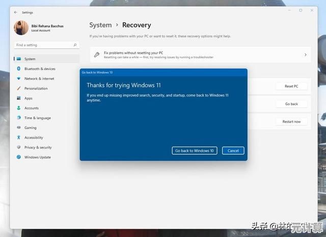Click the Privacy & security shield icon
The height and width of the screenshot is (237, 326).
[x=19, y=147]
